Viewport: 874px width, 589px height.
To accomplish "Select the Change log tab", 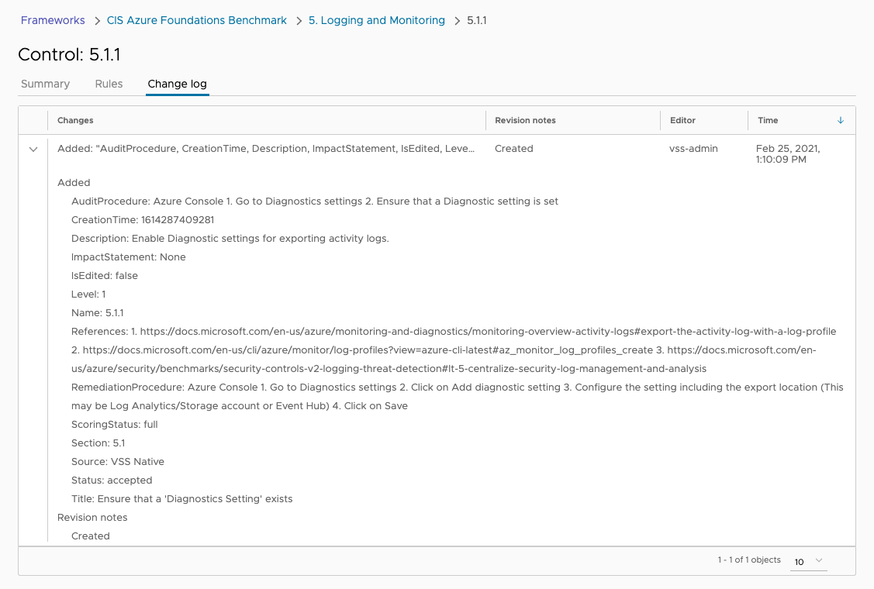I will [x=178, y=84].
